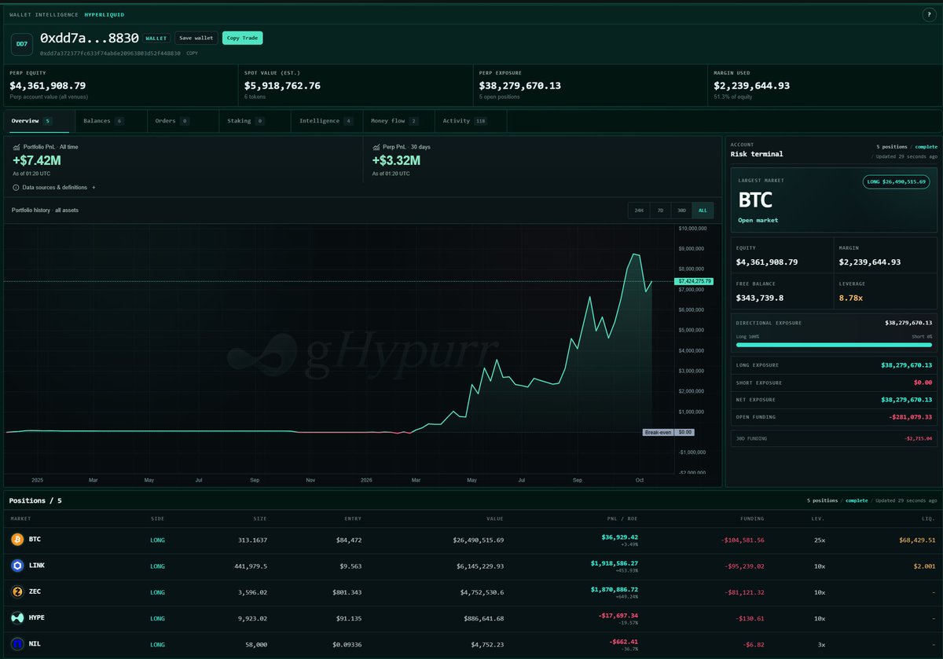Click NIL position size 58,000
Screen dimensions: 943x659
[255, 644]
